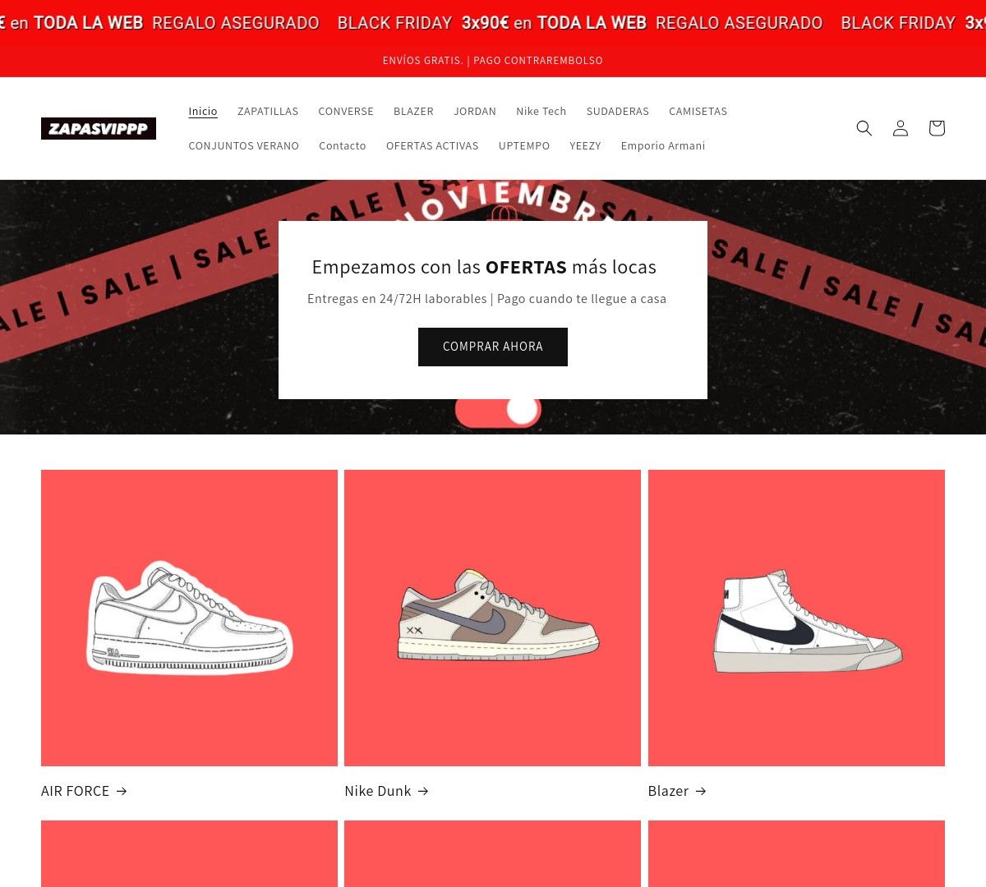Open the ZAPATILLAS menu item
This screenshot has height=887, width=986.
tap(268, 111)
